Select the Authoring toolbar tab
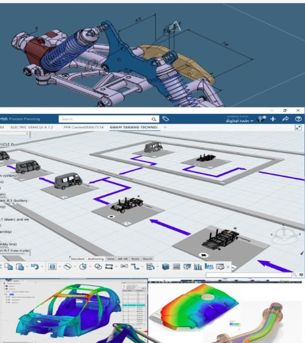This screenshot has height=343, width=305. [x=95, y=259]
